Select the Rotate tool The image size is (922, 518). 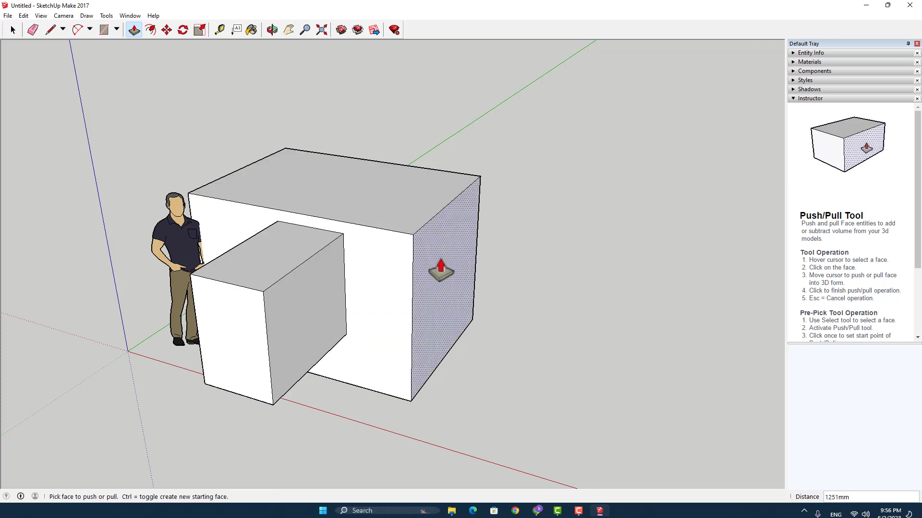point(183,30)
